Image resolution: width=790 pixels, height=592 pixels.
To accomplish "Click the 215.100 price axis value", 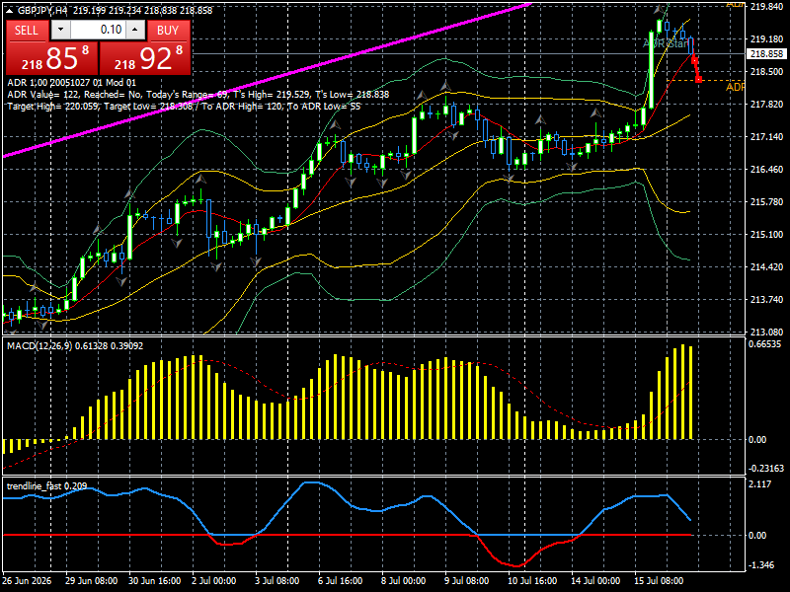I will click(x=767, y=235).
